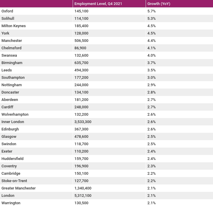The width and height of the screenshot is (213, 206).
Task: Click the Birmingham row label
Action: pyautogui.click(x=12, y=63)
